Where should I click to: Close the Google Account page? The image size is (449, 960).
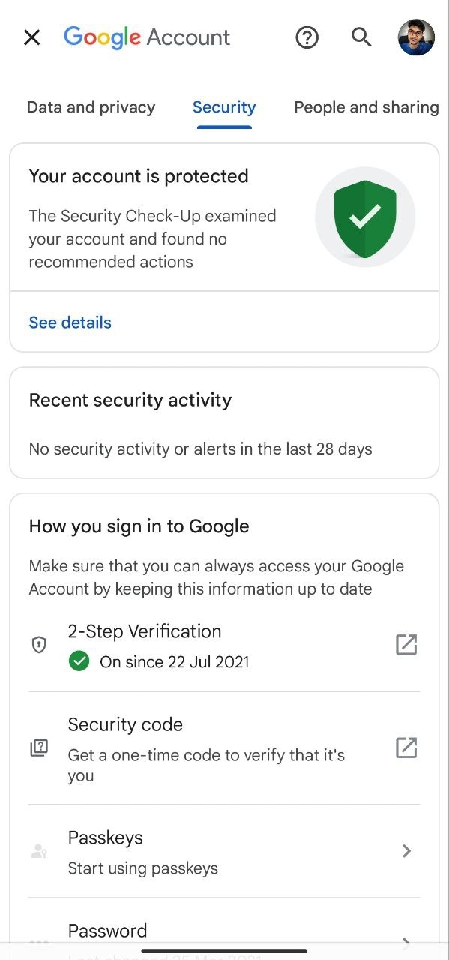pyautogui.click(x=31, y=37)
